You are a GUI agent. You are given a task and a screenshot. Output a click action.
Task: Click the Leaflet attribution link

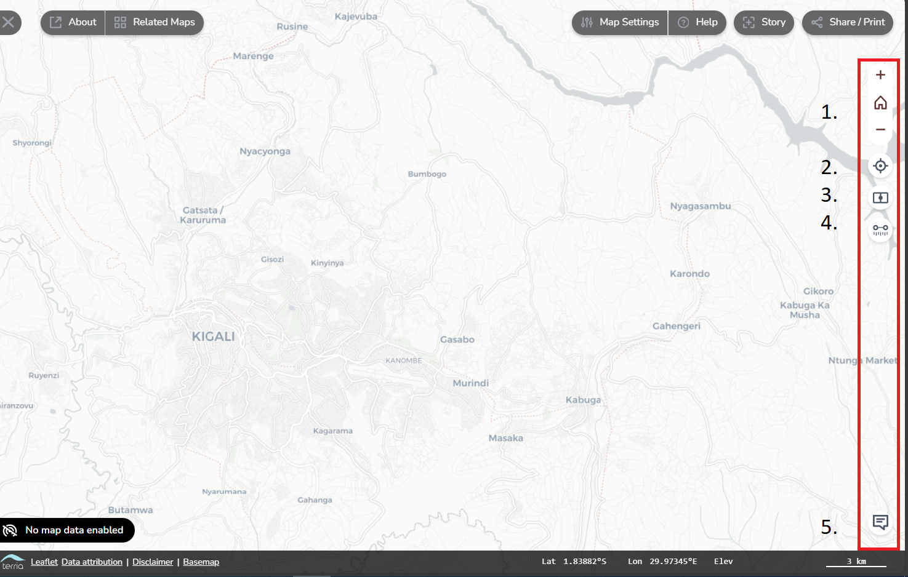click(x=44, y=562)
